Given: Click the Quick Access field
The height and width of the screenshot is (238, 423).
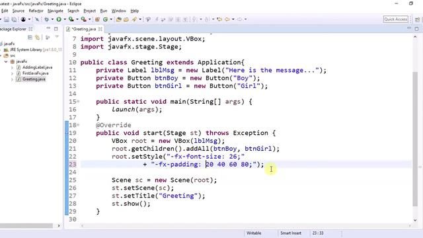Looking at the screenshot, I should pyautogui.click(x=395, y=19).
